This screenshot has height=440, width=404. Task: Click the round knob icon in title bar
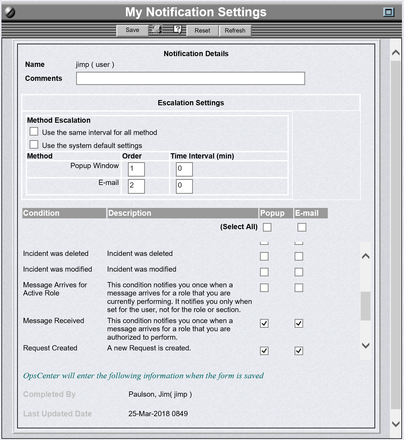[10, 13]
